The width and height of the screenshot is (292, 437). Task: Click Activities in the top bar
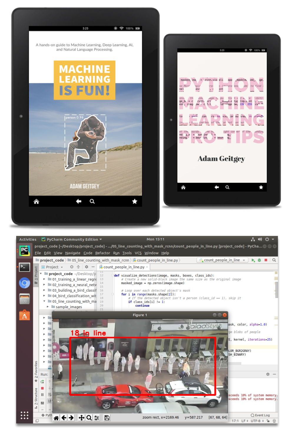pyautogui.click(x=28, y=239)
